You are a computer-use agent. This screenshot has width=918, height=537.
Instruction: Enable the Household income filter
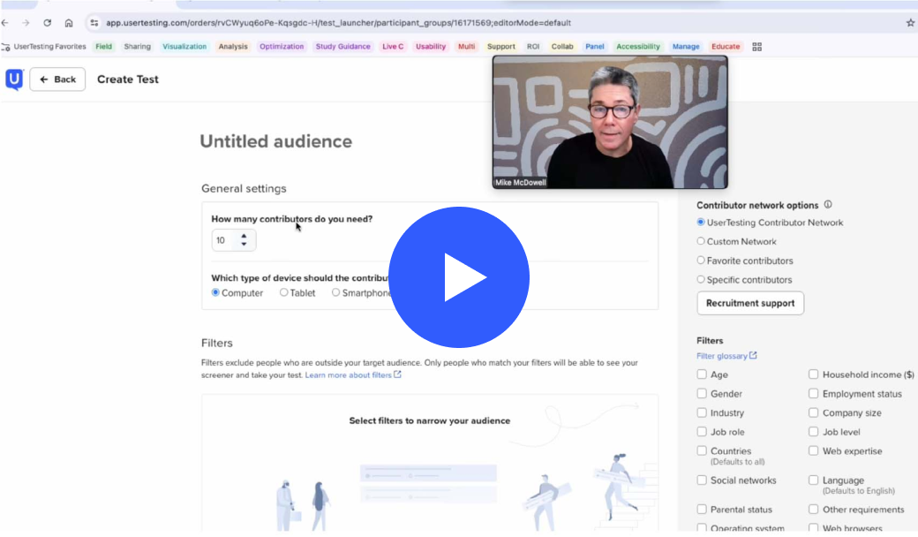click(814, 374)
